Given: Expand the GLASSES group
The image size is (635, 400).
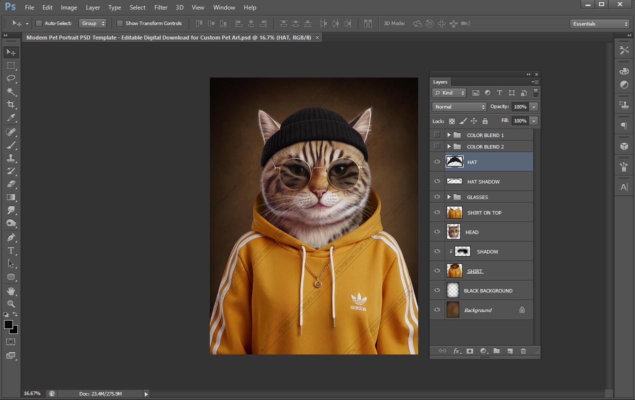Looking at the screenshot, I should click(x=449, y=197).
